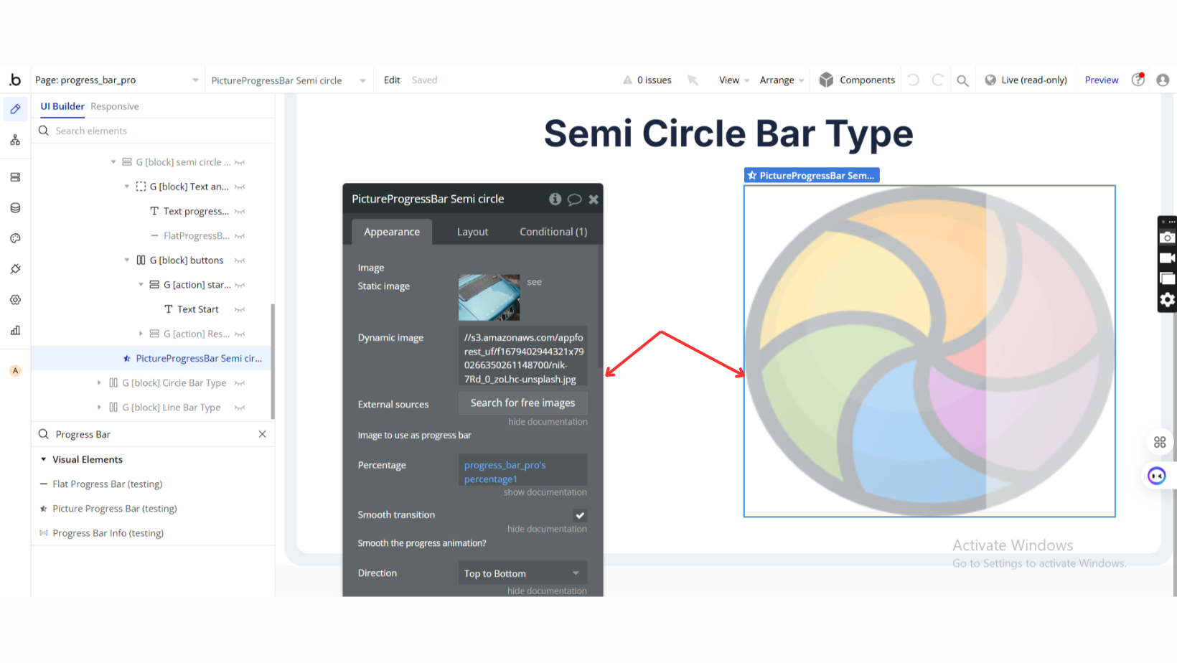The height and width of the screenshot is (663, 1177).
Task: Open the user account avatar icon
Action: pyautogui.click(x=1163, y=80)
